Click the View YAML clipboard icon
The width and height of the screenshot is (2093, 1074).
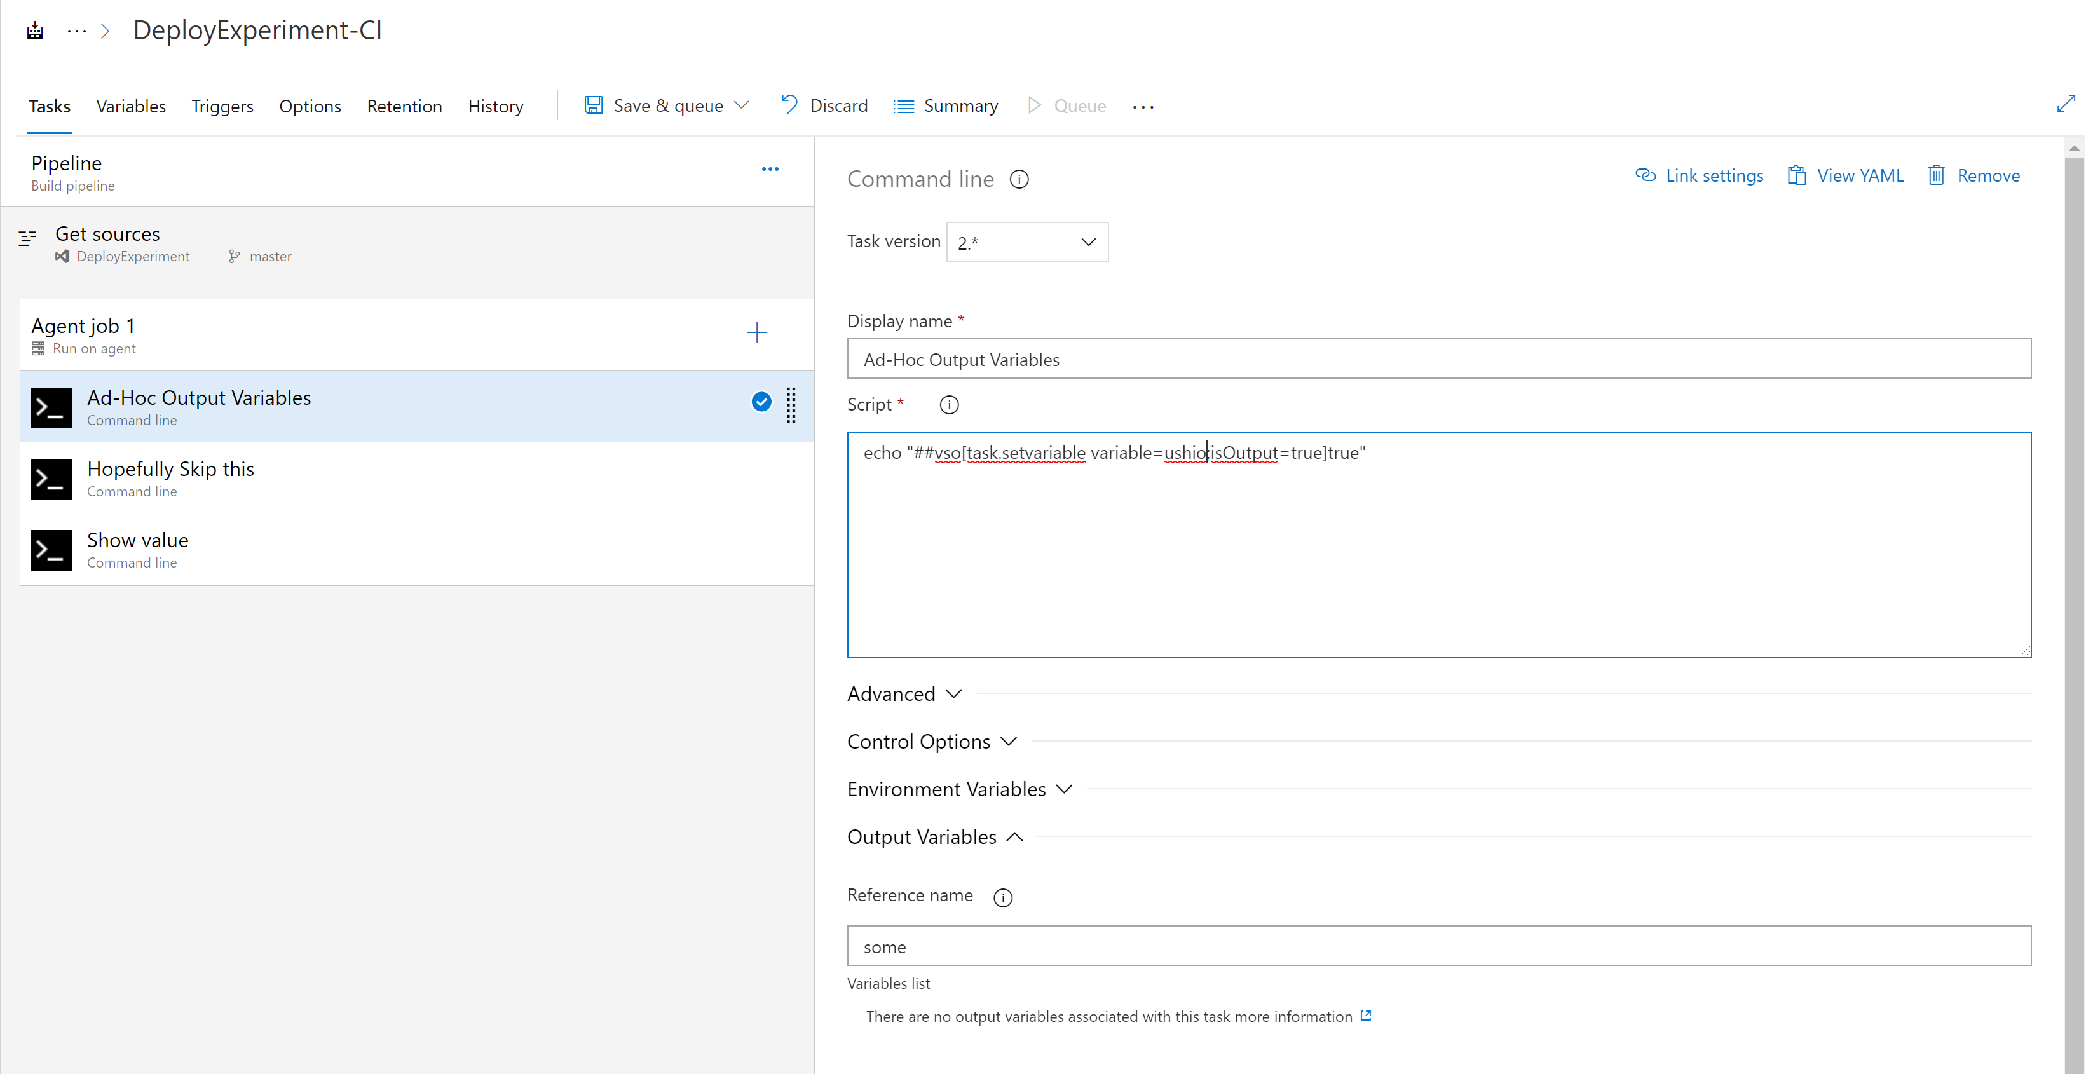point(1796,175)
